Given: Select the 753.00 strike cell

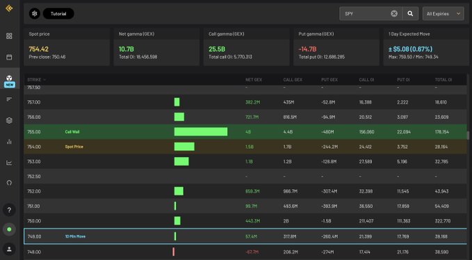Looking at the screenshot, I should pyautogui.click(x=33, y=161).
